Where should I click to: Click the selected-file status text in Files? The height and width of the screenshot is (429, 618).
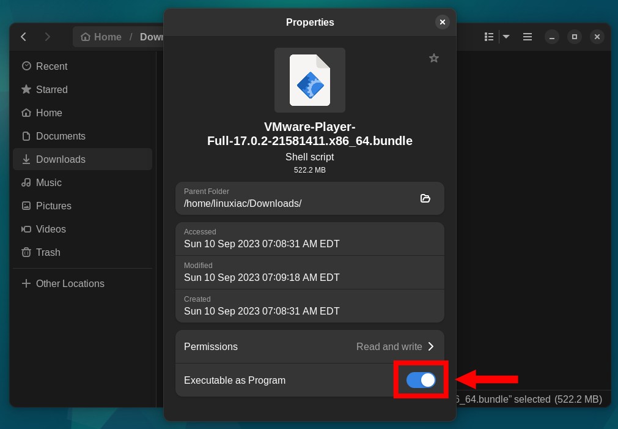pyautogui.click(x=529, y=399)
